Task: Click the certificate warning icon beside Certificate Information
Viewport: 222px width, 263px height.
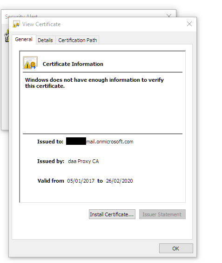Action: (x=30, y=63)
